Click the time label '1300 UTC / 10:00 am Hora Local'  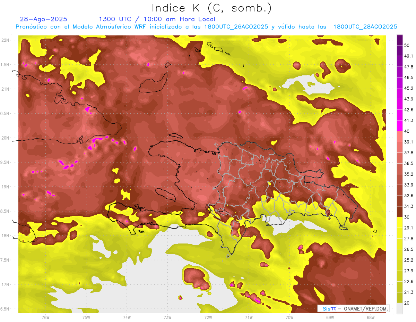click(157, 19)
